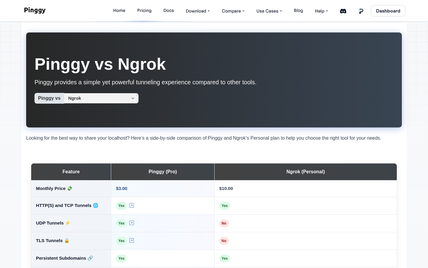The width and height of the screenshot is (428, 268).
Task: Click Pinggy's Yes badge for HTTP(S) tunnels
Action: (x=121, y=206)
